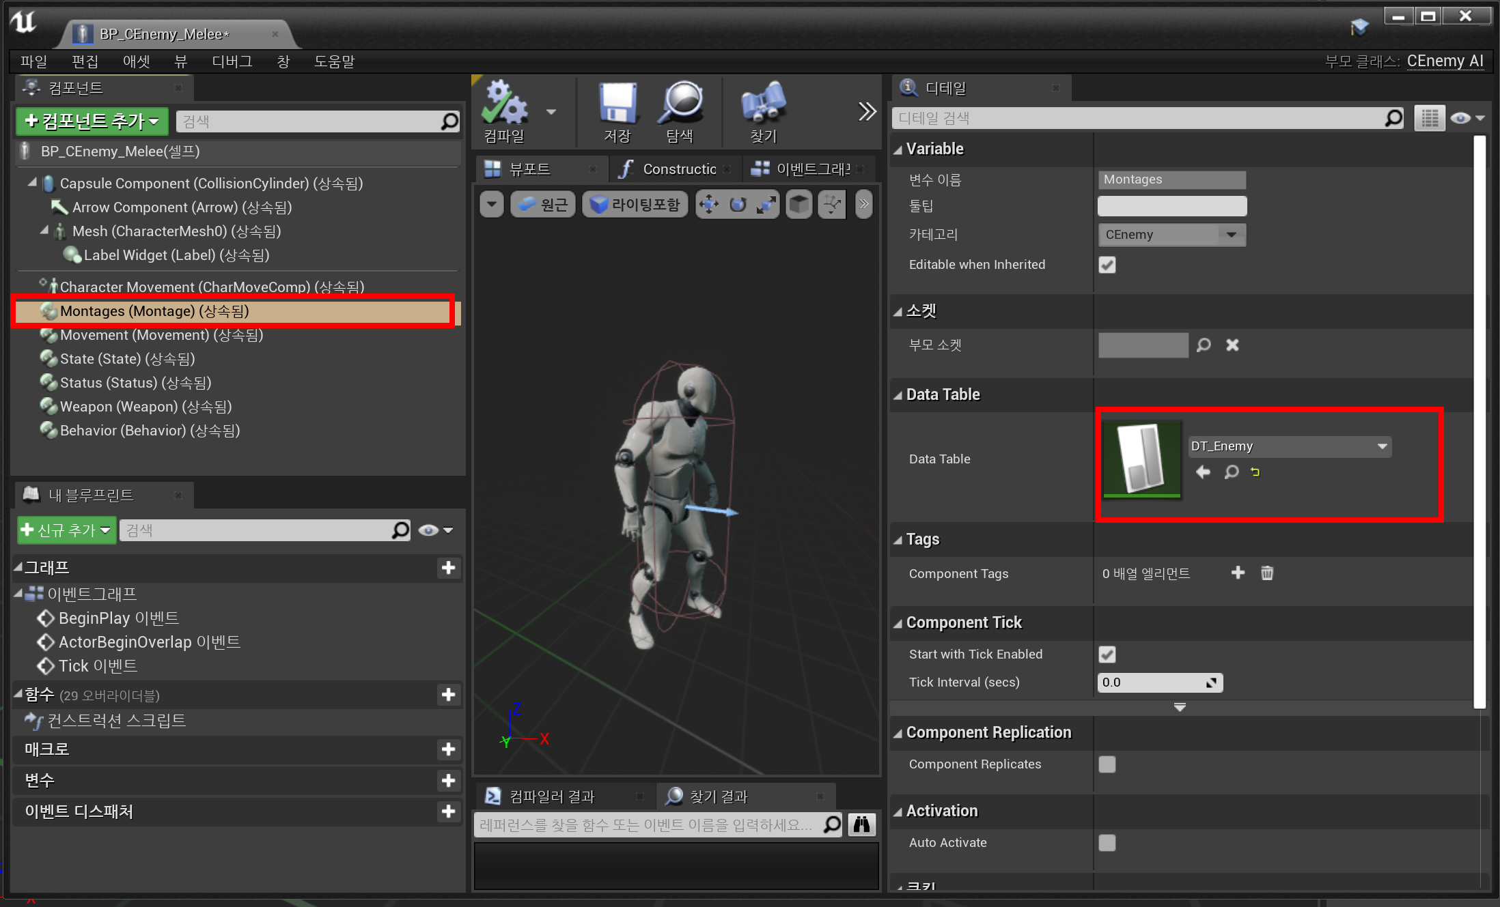
Task: Add a Component Tags array element
Action: [x=1237, y=573]
